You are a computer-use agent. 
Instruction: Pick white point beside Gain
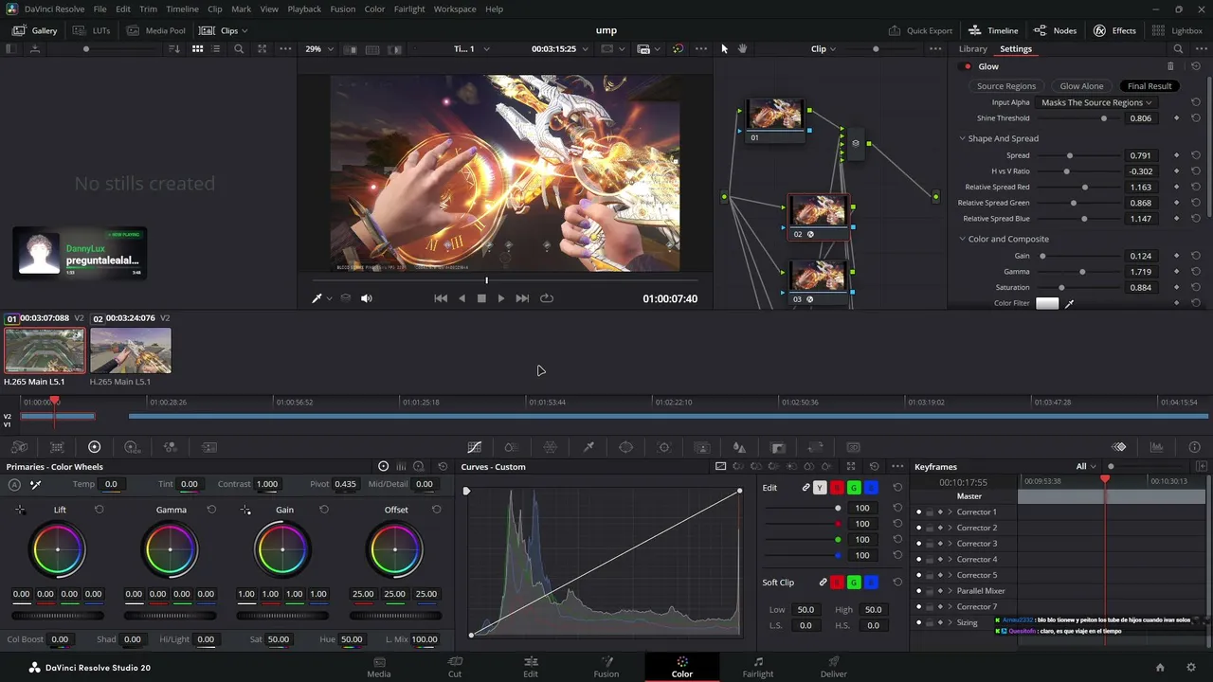(x=245, y=510)
